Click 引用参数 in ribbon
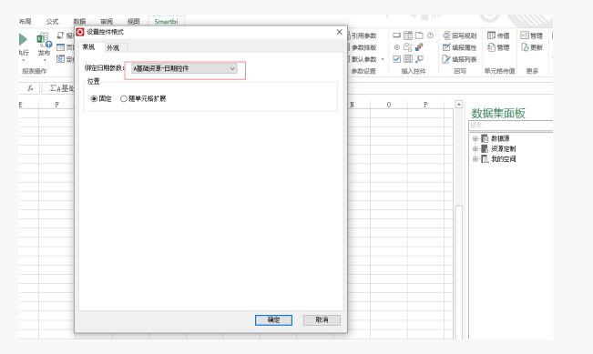593x354 pixels. (363, 35)
